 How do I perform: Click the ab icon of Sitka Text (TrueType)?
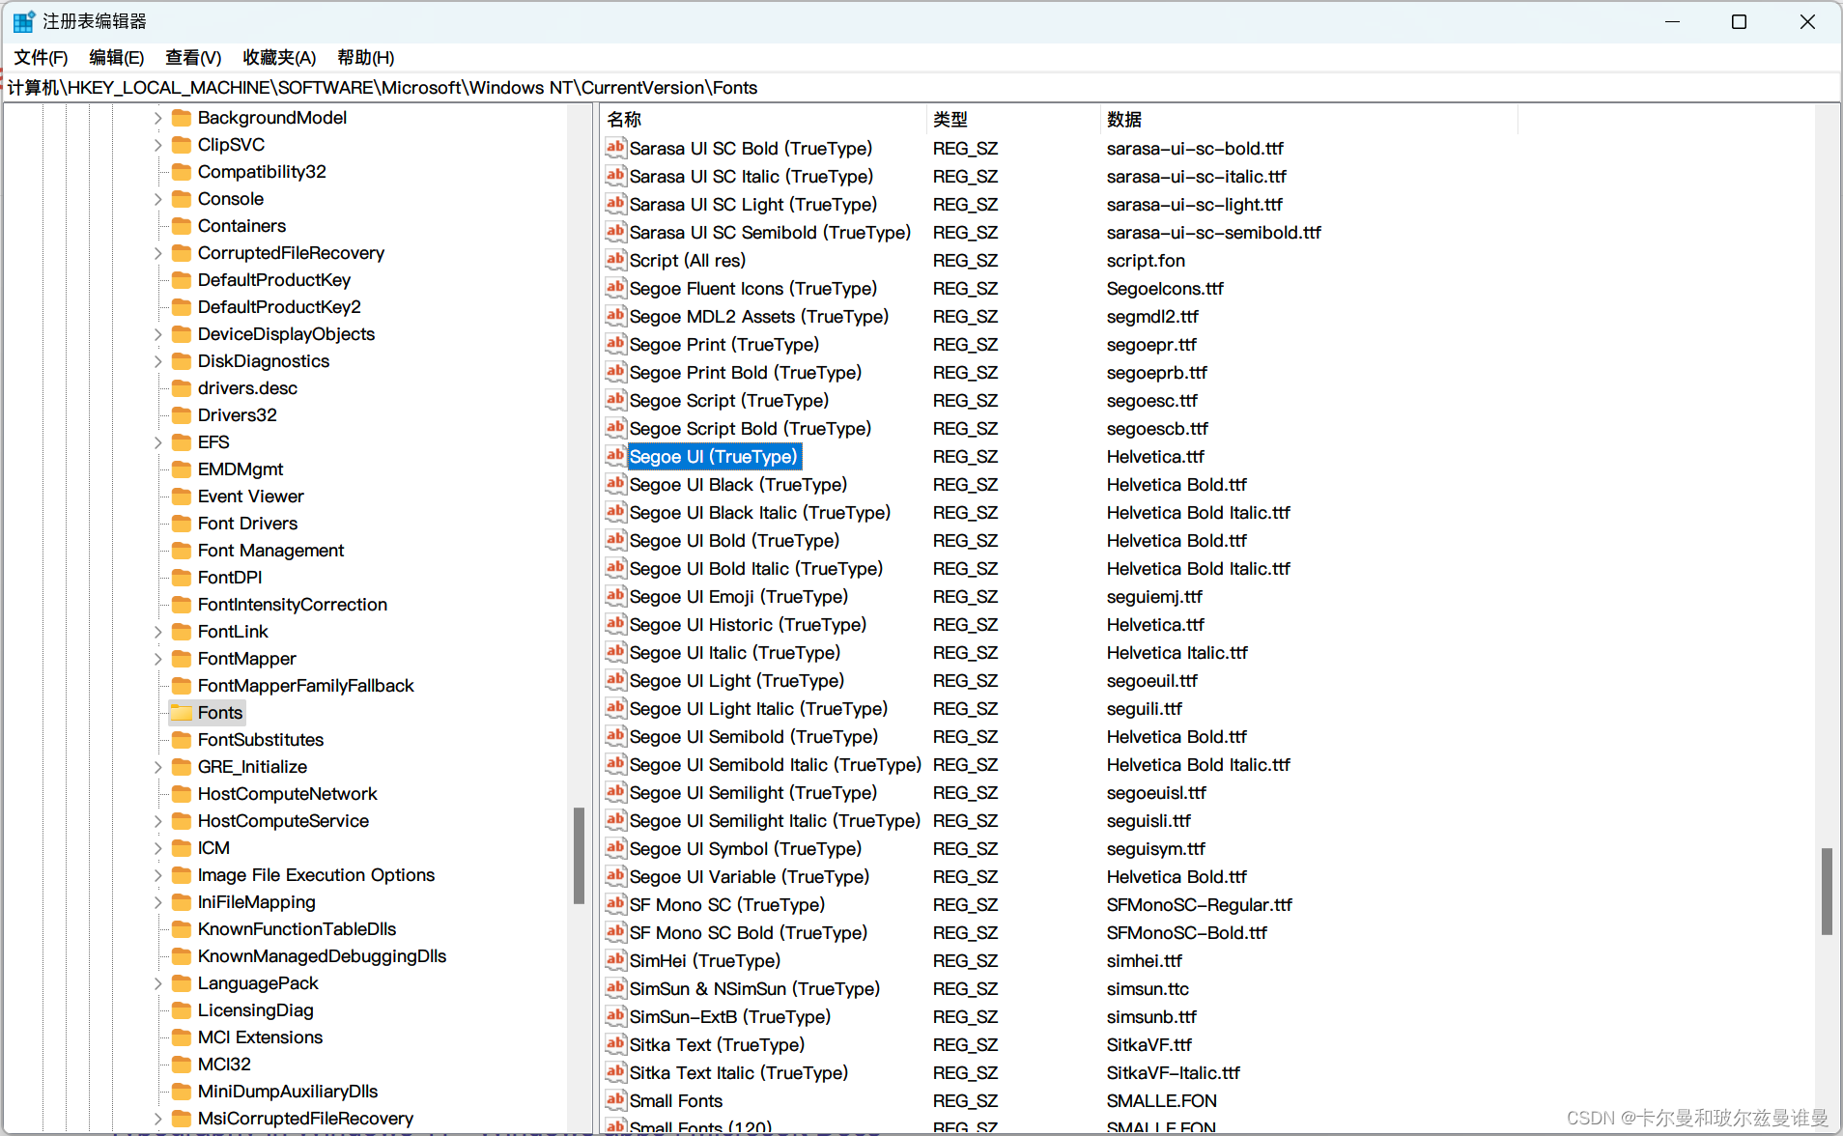[615, 1044]
